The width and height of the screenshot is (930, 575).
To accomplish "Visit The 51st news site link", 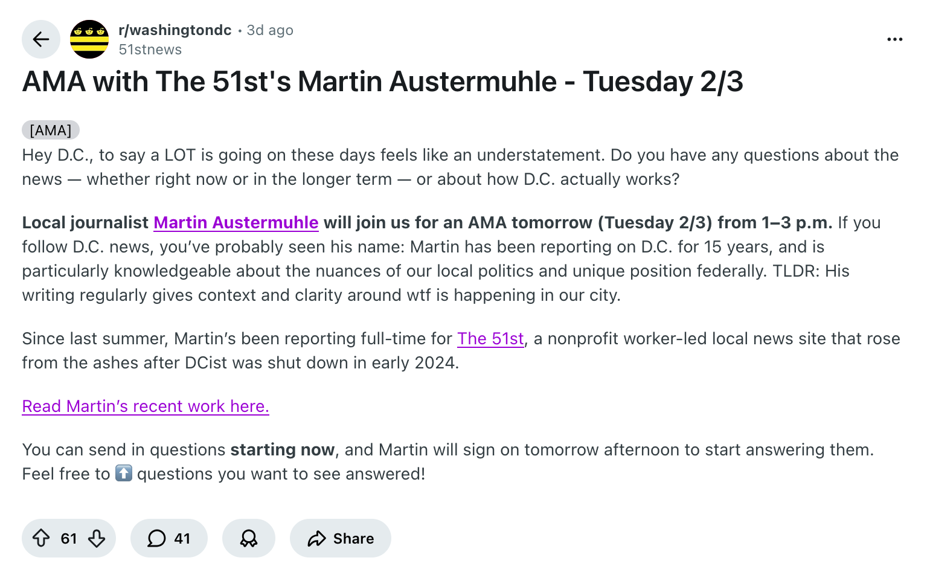I will 490,339.
